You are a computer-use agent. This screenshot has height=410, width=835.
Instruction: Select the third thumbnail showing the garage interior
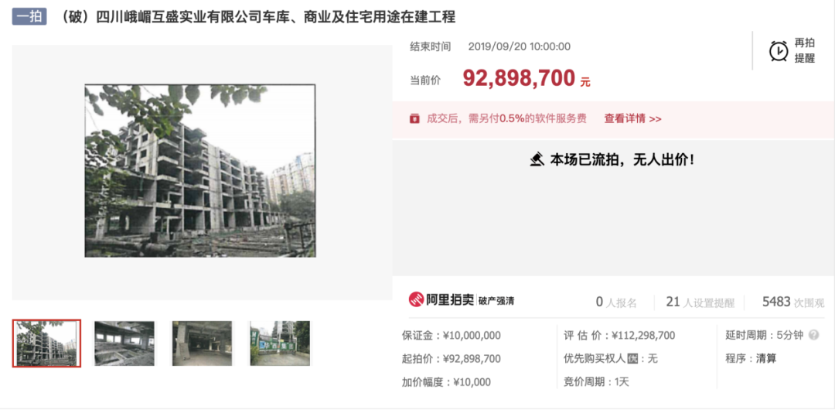tap(203, 343)
